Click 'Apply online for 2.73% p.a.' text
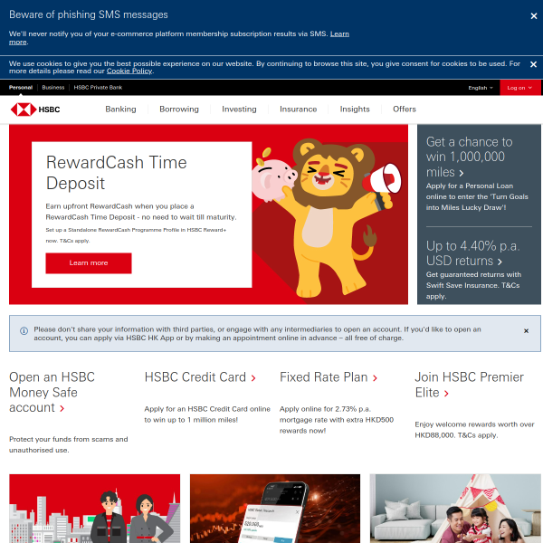 pyautogui.click(x=325, y=409)
